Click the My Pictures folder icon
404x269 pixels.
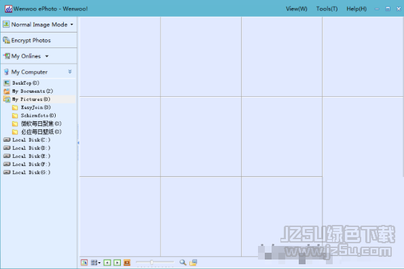7,99
